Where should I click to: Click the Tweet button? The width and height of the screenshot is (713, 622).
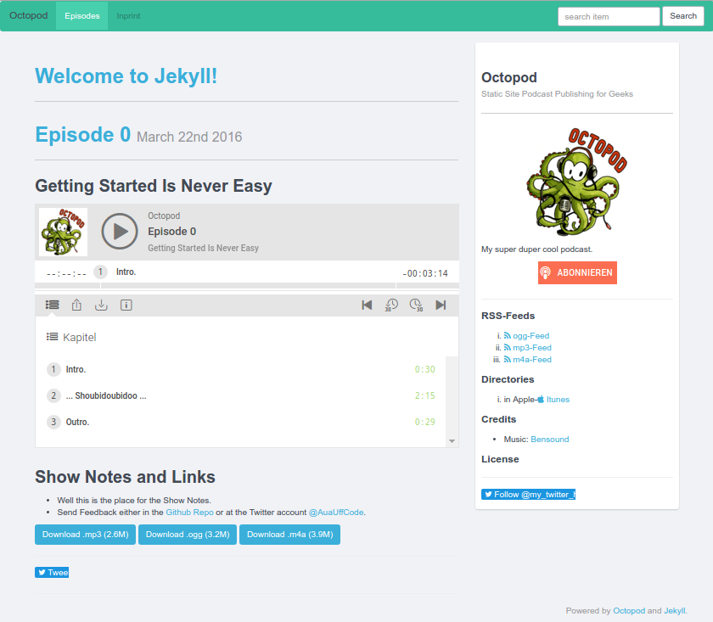52,573
